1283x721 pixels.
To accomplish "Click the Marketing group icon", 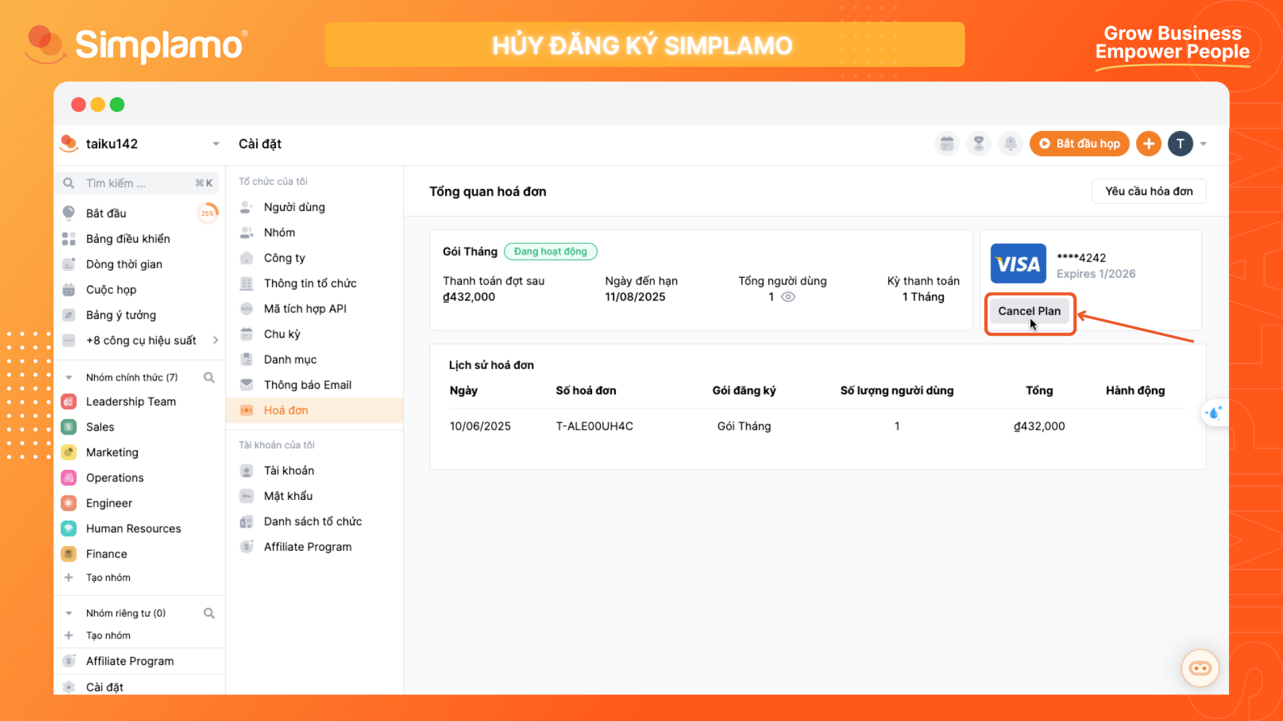I will coord(69,452).
